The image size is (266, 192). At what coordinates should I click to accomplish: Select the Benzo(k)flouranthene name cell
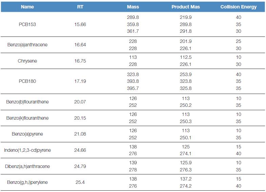pos(27,118)
